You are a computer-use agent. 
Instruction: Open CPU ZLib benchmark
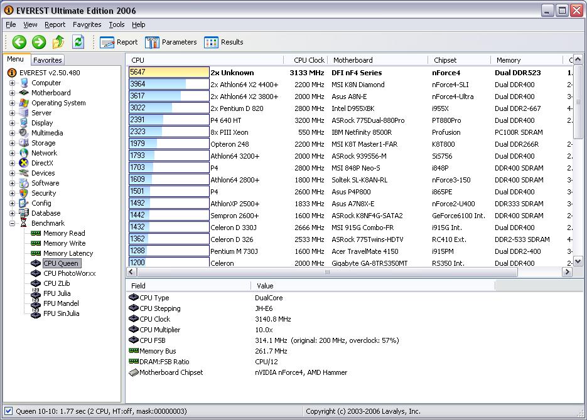pos(57,283)
